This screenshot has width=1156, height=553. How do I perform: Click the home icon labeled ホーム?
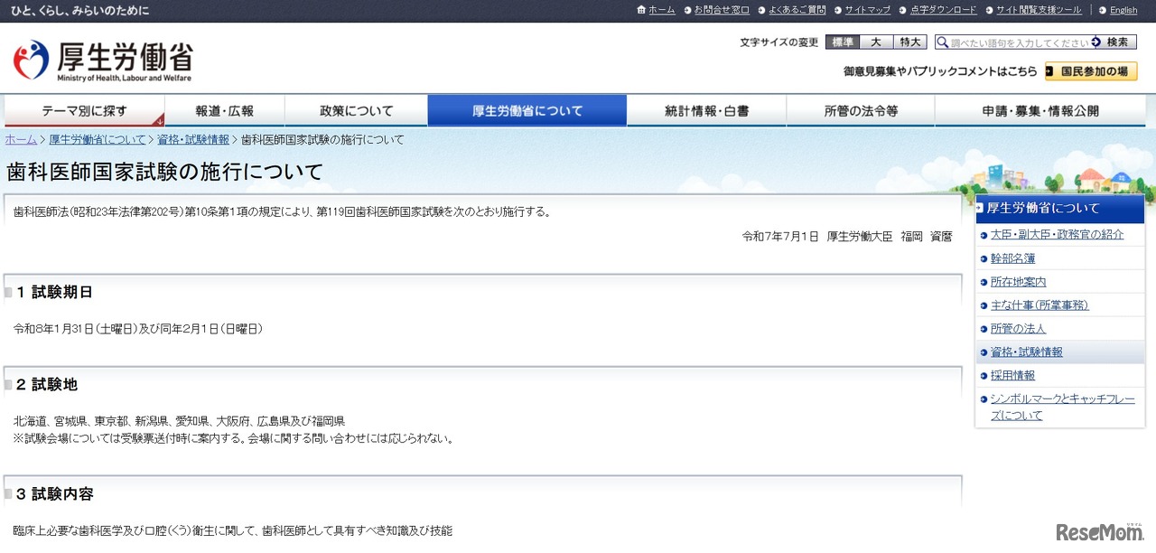click(x=641, y=10)
